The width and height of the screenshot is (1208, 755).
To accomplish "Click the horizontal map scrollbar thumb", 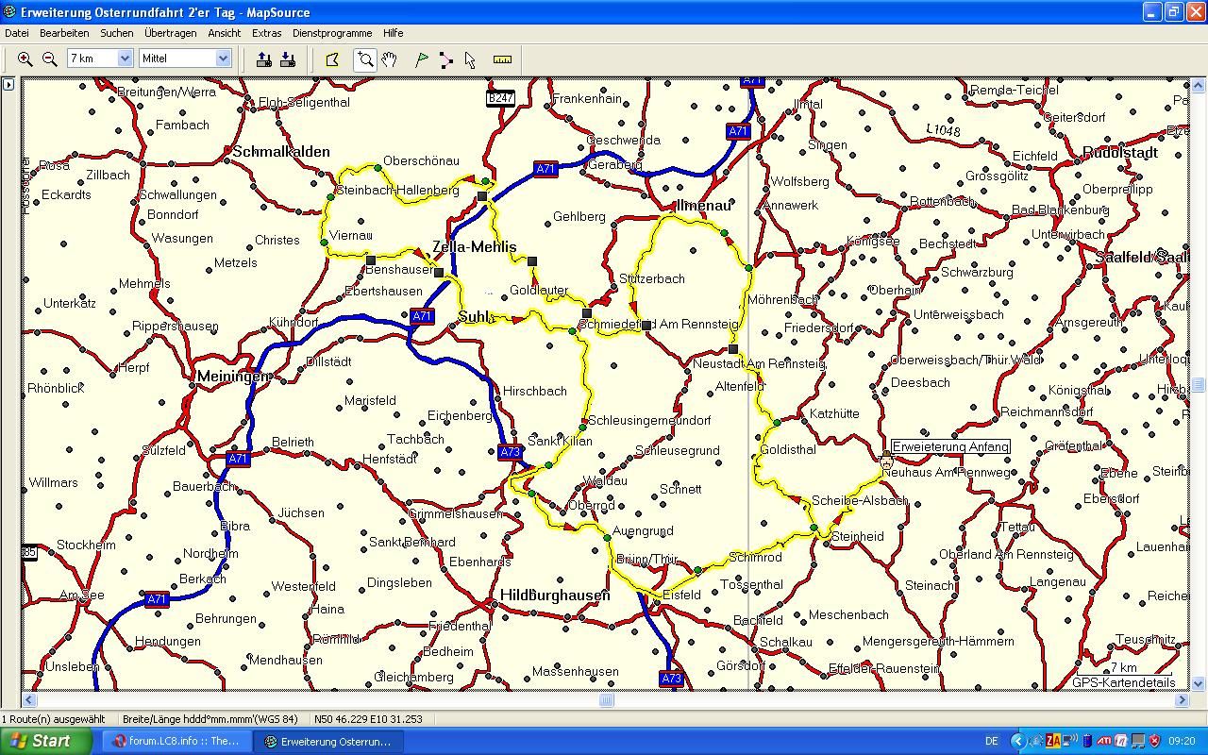I will point(607,699).
